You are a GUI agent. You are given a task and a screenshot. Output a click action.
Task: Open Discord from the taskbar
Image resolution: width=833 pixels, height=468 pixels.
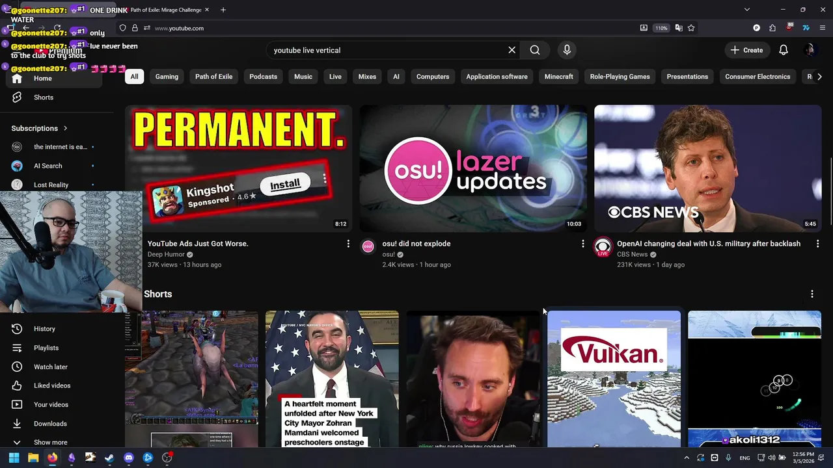coord(129,458)
